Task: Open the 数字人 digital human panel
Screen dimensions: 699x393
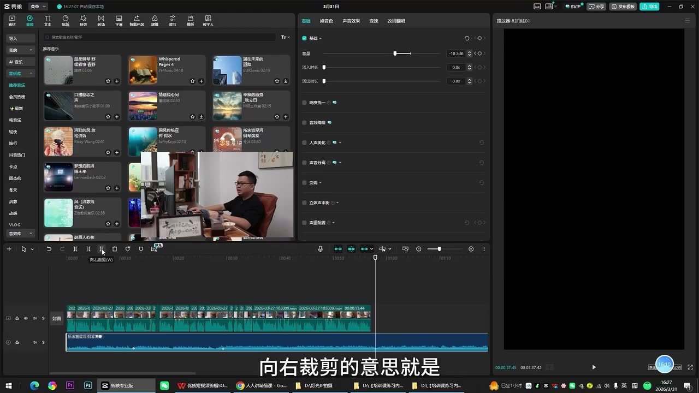Action: pos(208,21)
